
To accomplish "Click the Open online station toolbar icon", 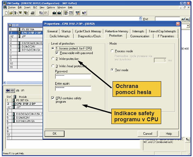I will 16,13.
